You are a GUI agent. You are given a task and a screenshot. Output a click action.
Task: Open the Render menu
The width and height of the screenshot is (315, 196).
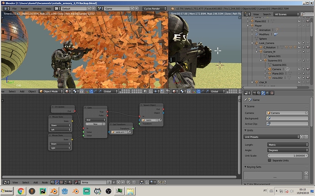coord(25,9)
